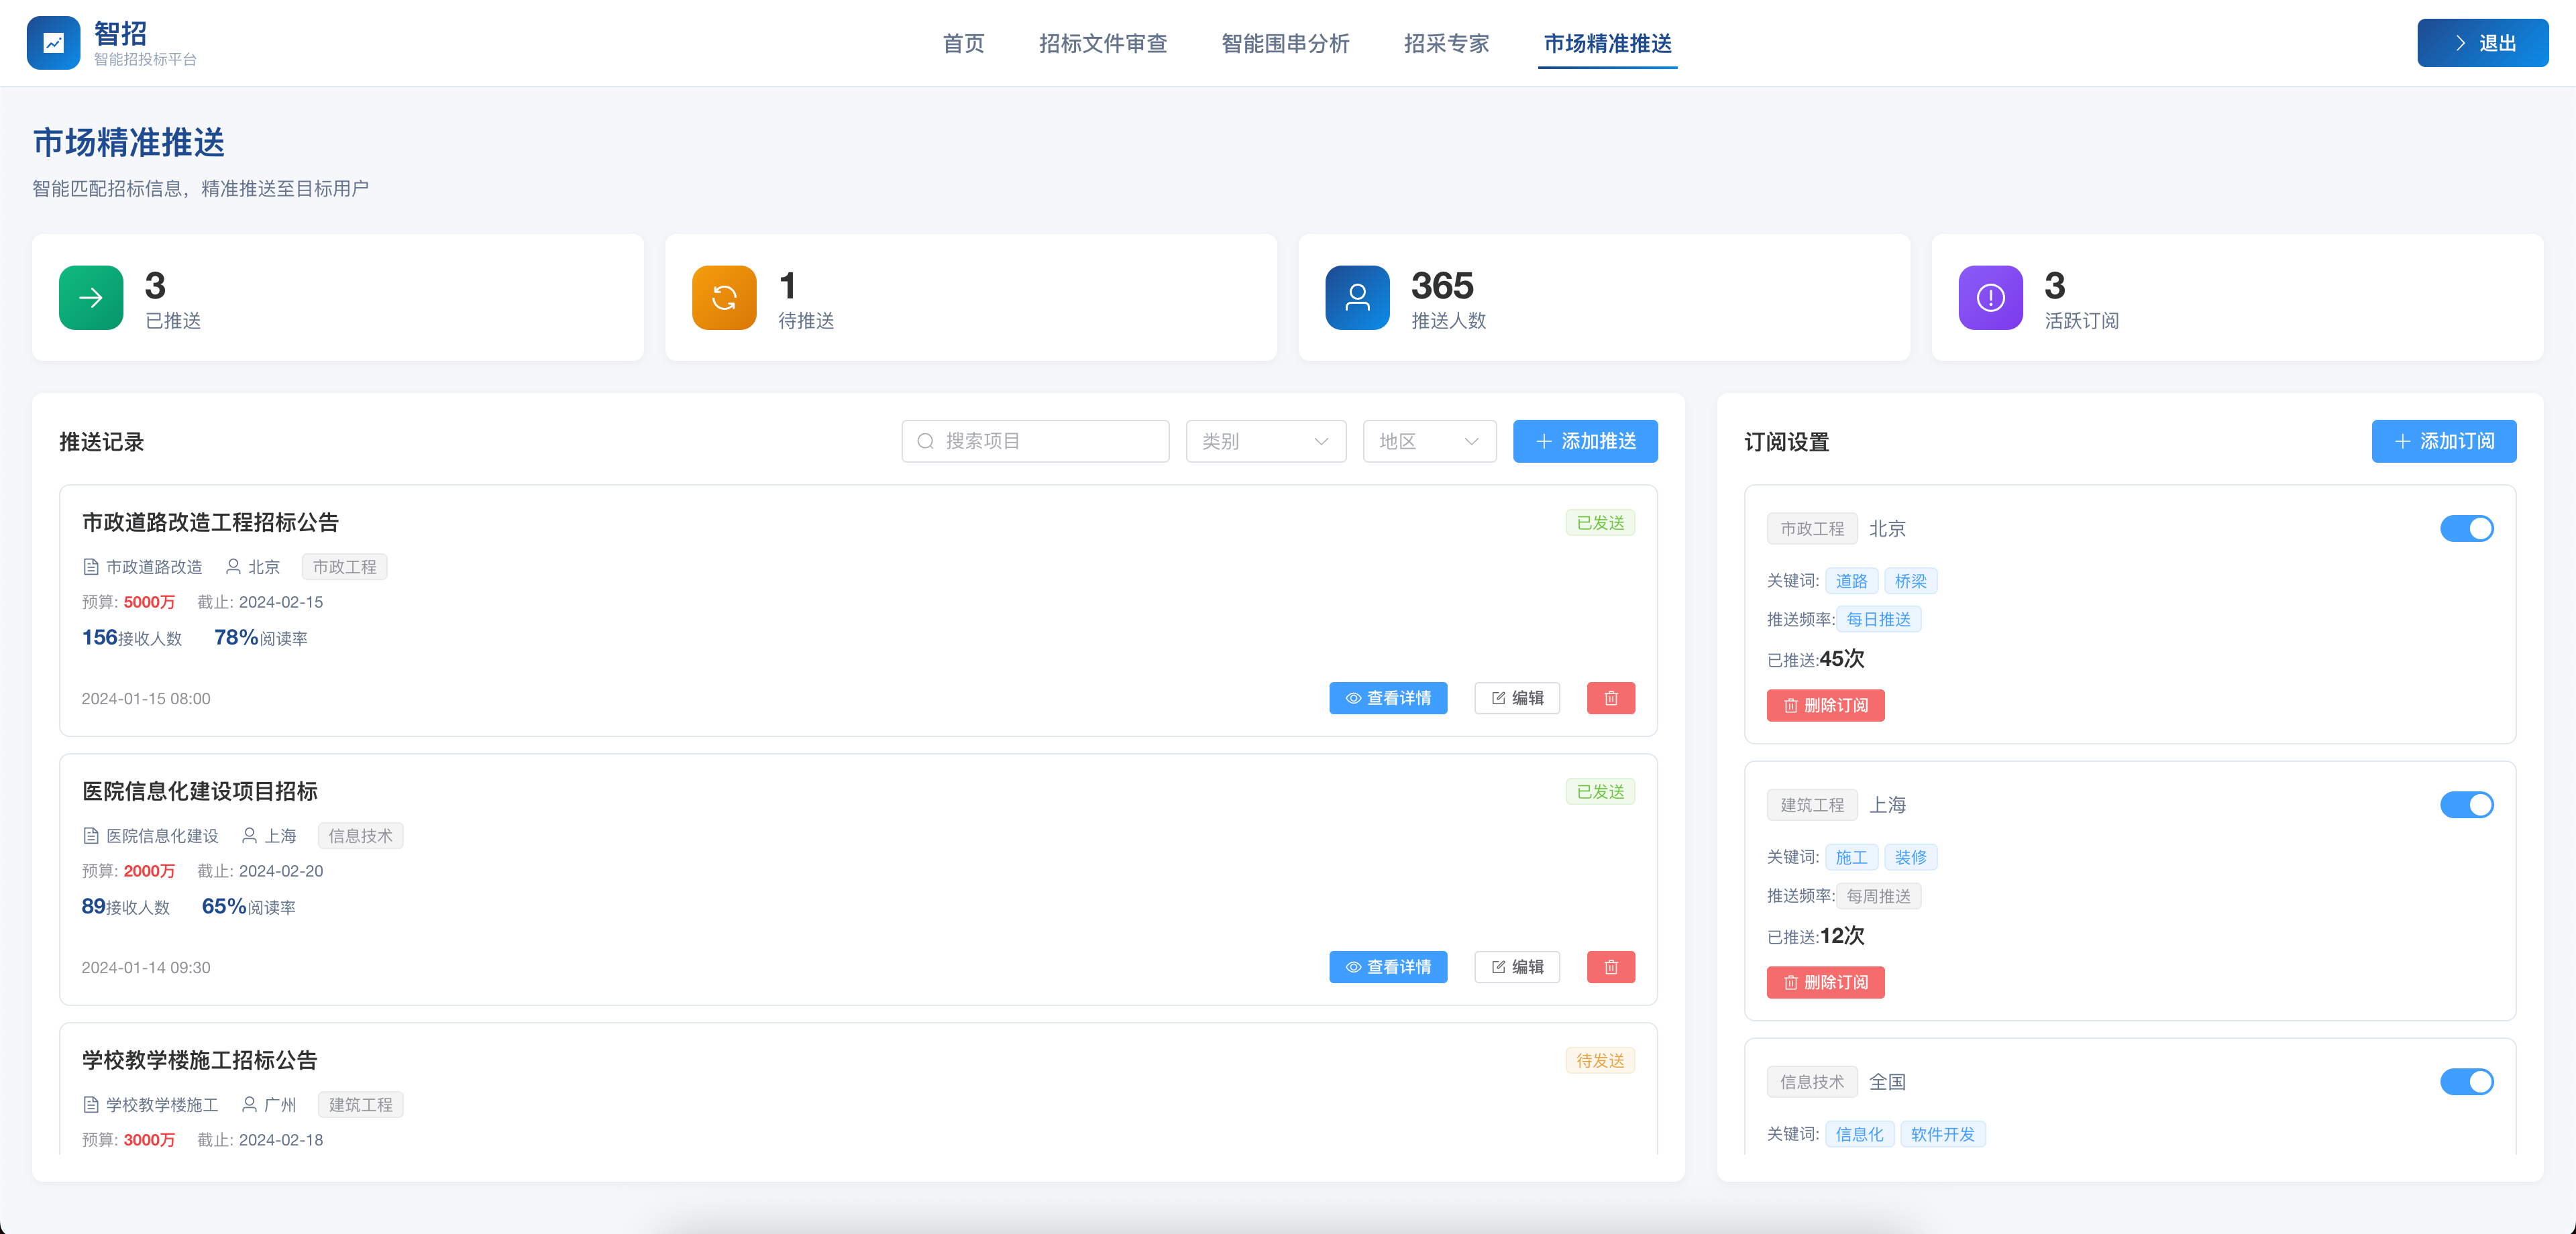Click the 信息化 keyword tag
Viewport: 2576px width, 1234px height.
pyautogui.click(x=1859, y=1135)
